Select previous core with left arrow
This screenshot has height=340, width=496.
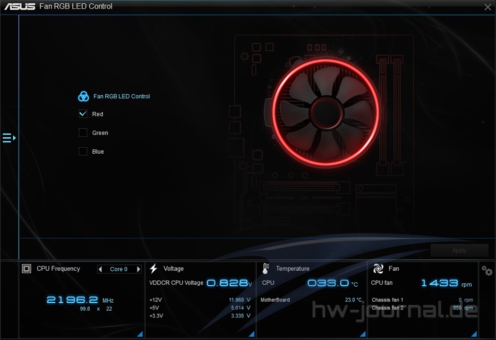pos(100,269)
